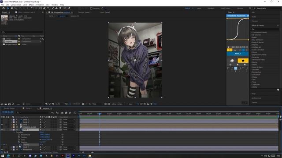Click the timeline Graph Editor icon
282x158 pixels.
pos(75,113)
